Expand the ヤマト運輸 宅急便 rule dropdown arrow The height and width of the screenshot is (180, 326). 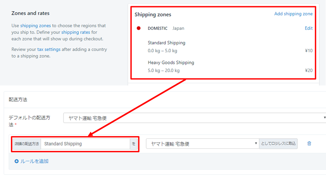256,144
